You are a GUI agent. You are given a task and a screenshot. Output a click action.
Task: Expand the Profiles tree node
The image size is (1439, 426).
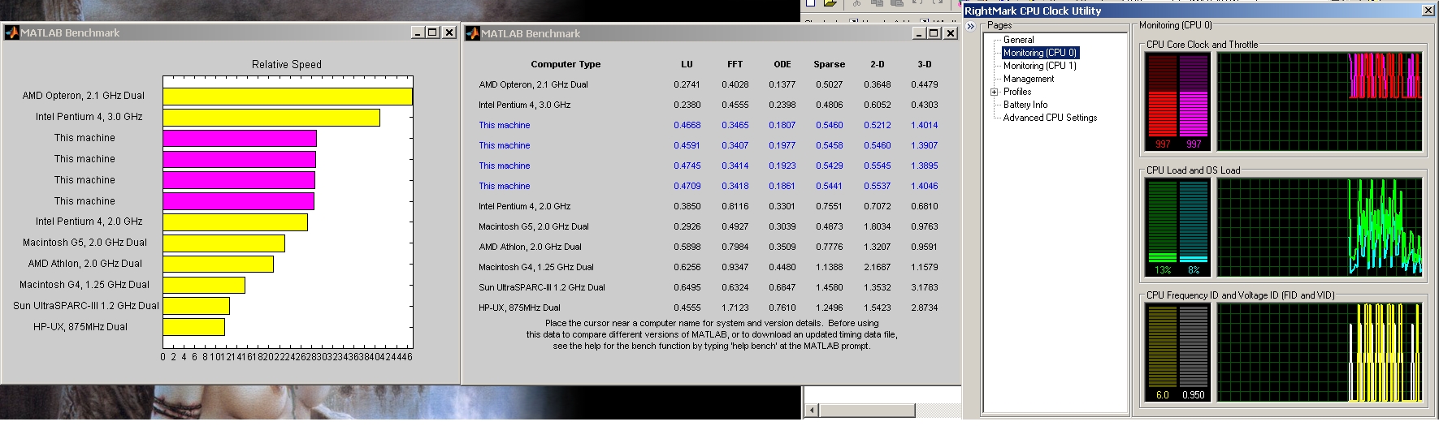pyautogui.click(x=994, y=92)
